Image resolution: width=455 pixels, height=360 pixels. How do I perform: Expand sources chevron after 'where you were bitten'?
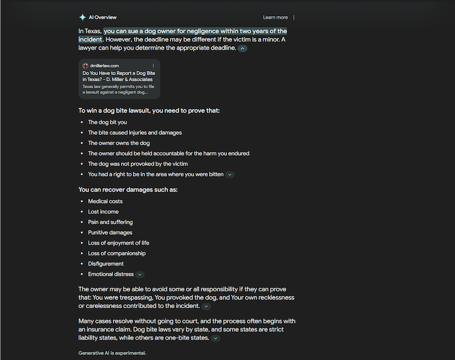[x=230, y=175]
